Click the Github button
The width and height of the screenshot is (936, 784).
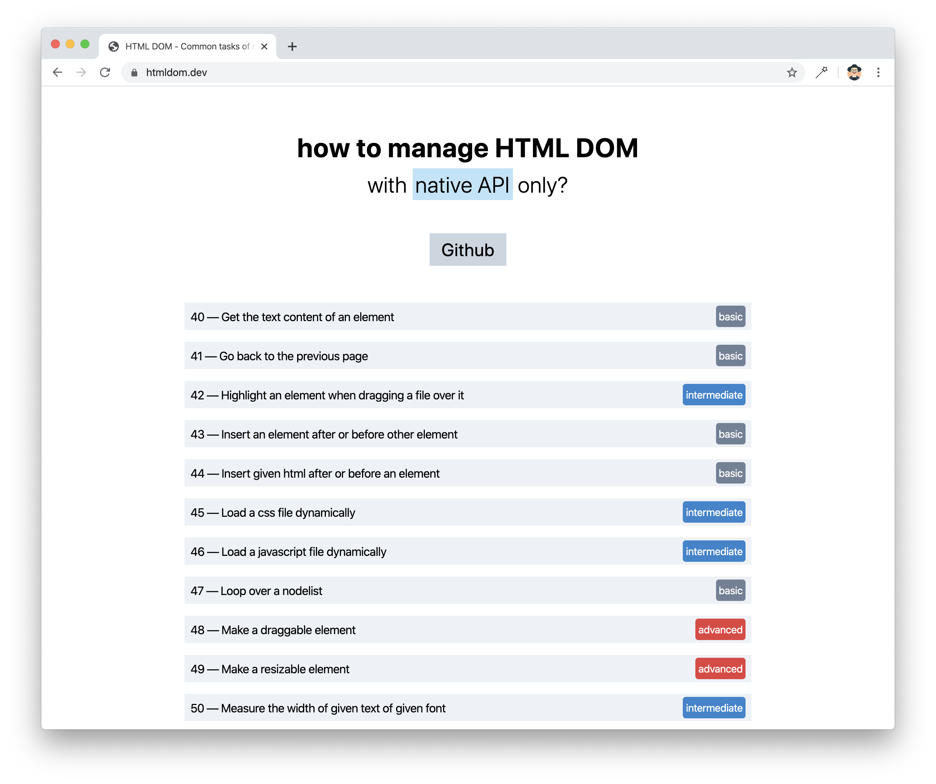(x=468, y=250)
